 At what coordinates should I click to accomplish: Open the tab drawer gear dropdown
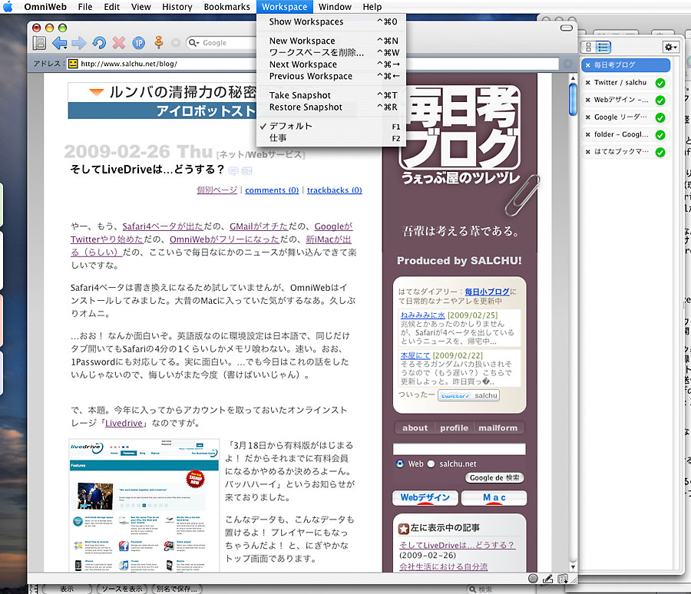pyautogui.click(x=670, y=47)
